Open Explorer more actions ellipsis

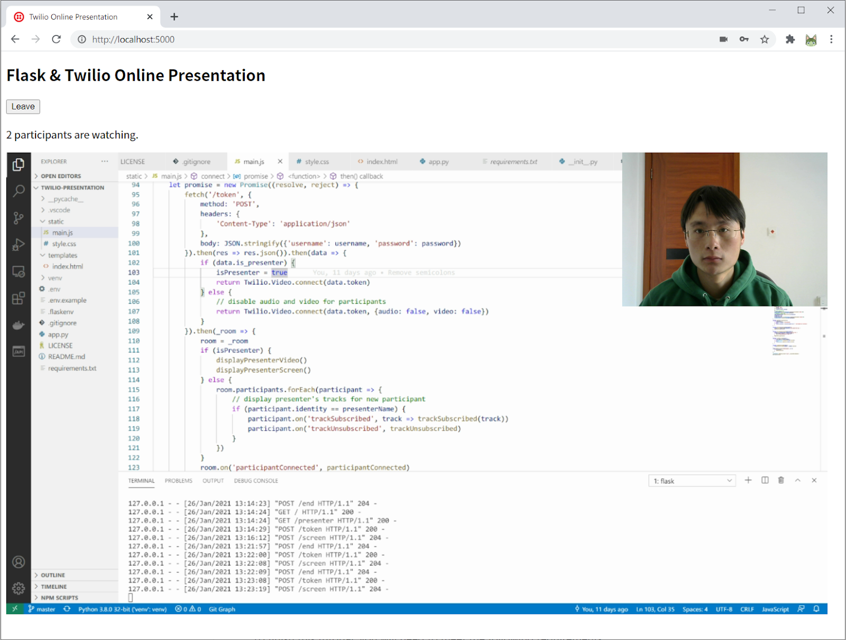[105, 161]
